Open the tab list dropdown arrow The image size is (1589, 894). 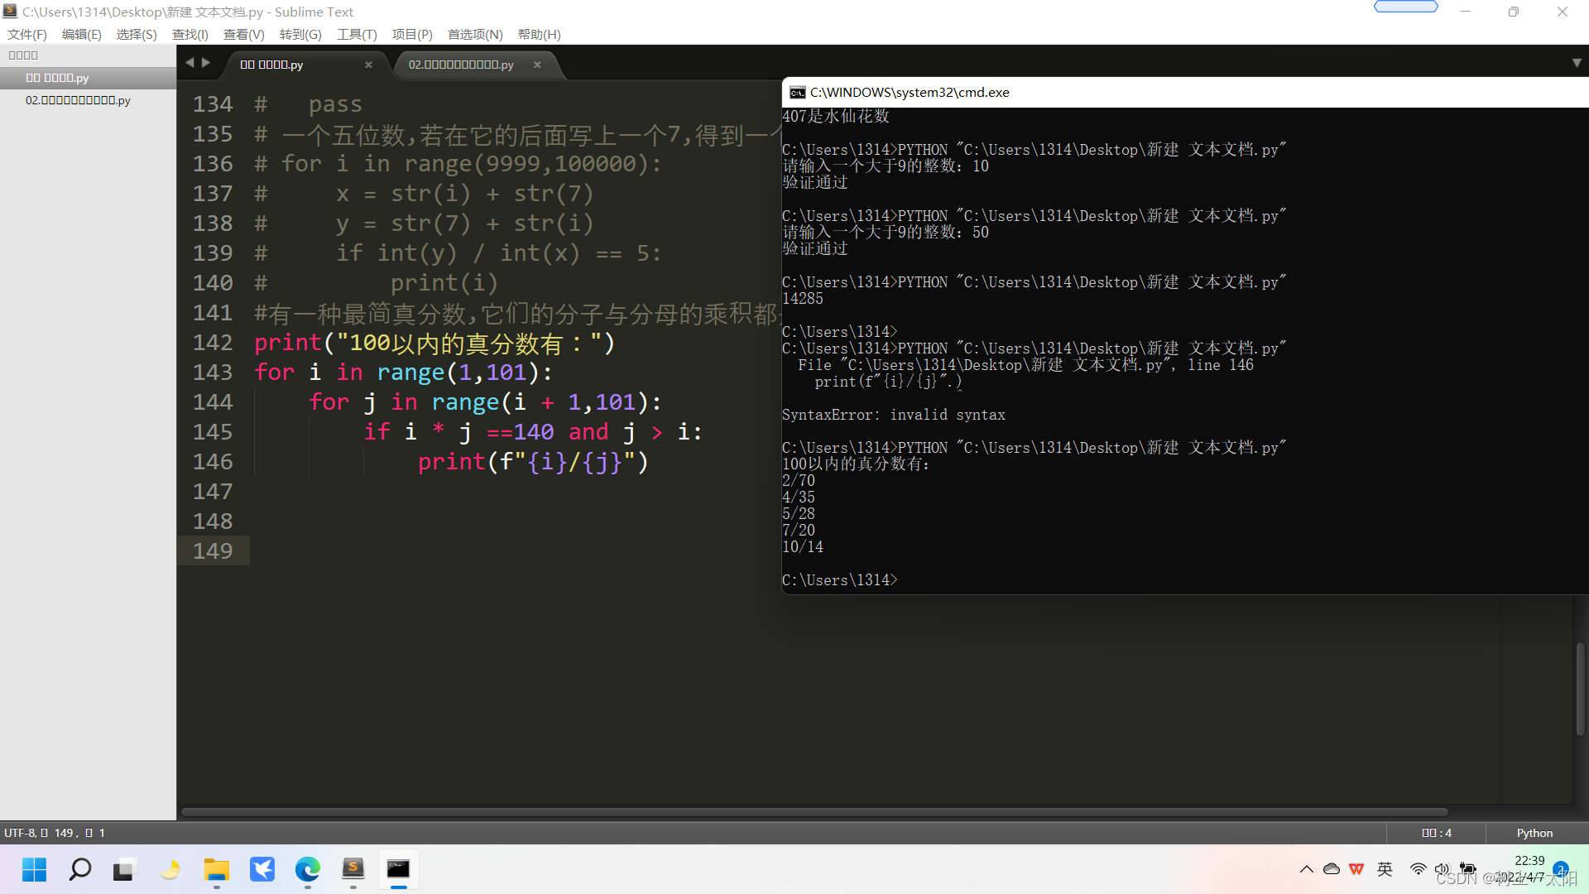click(1577, 63)
